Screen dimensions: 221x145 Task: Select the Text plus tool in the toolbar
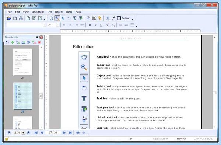(x=81, y=18)
